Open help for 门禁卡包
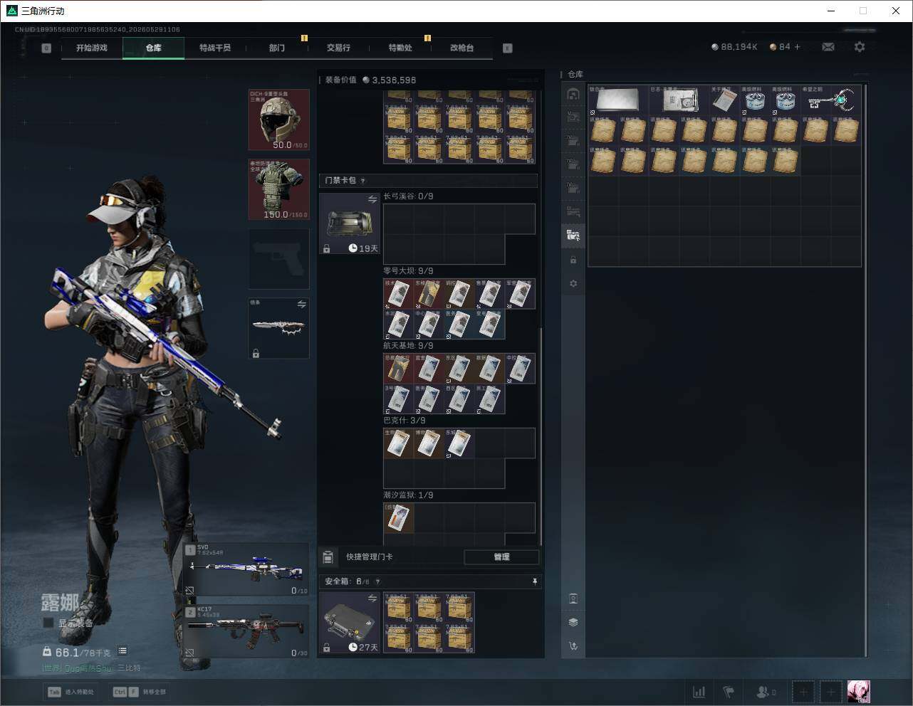The image size is (913, 706). [x=363, y=181]
